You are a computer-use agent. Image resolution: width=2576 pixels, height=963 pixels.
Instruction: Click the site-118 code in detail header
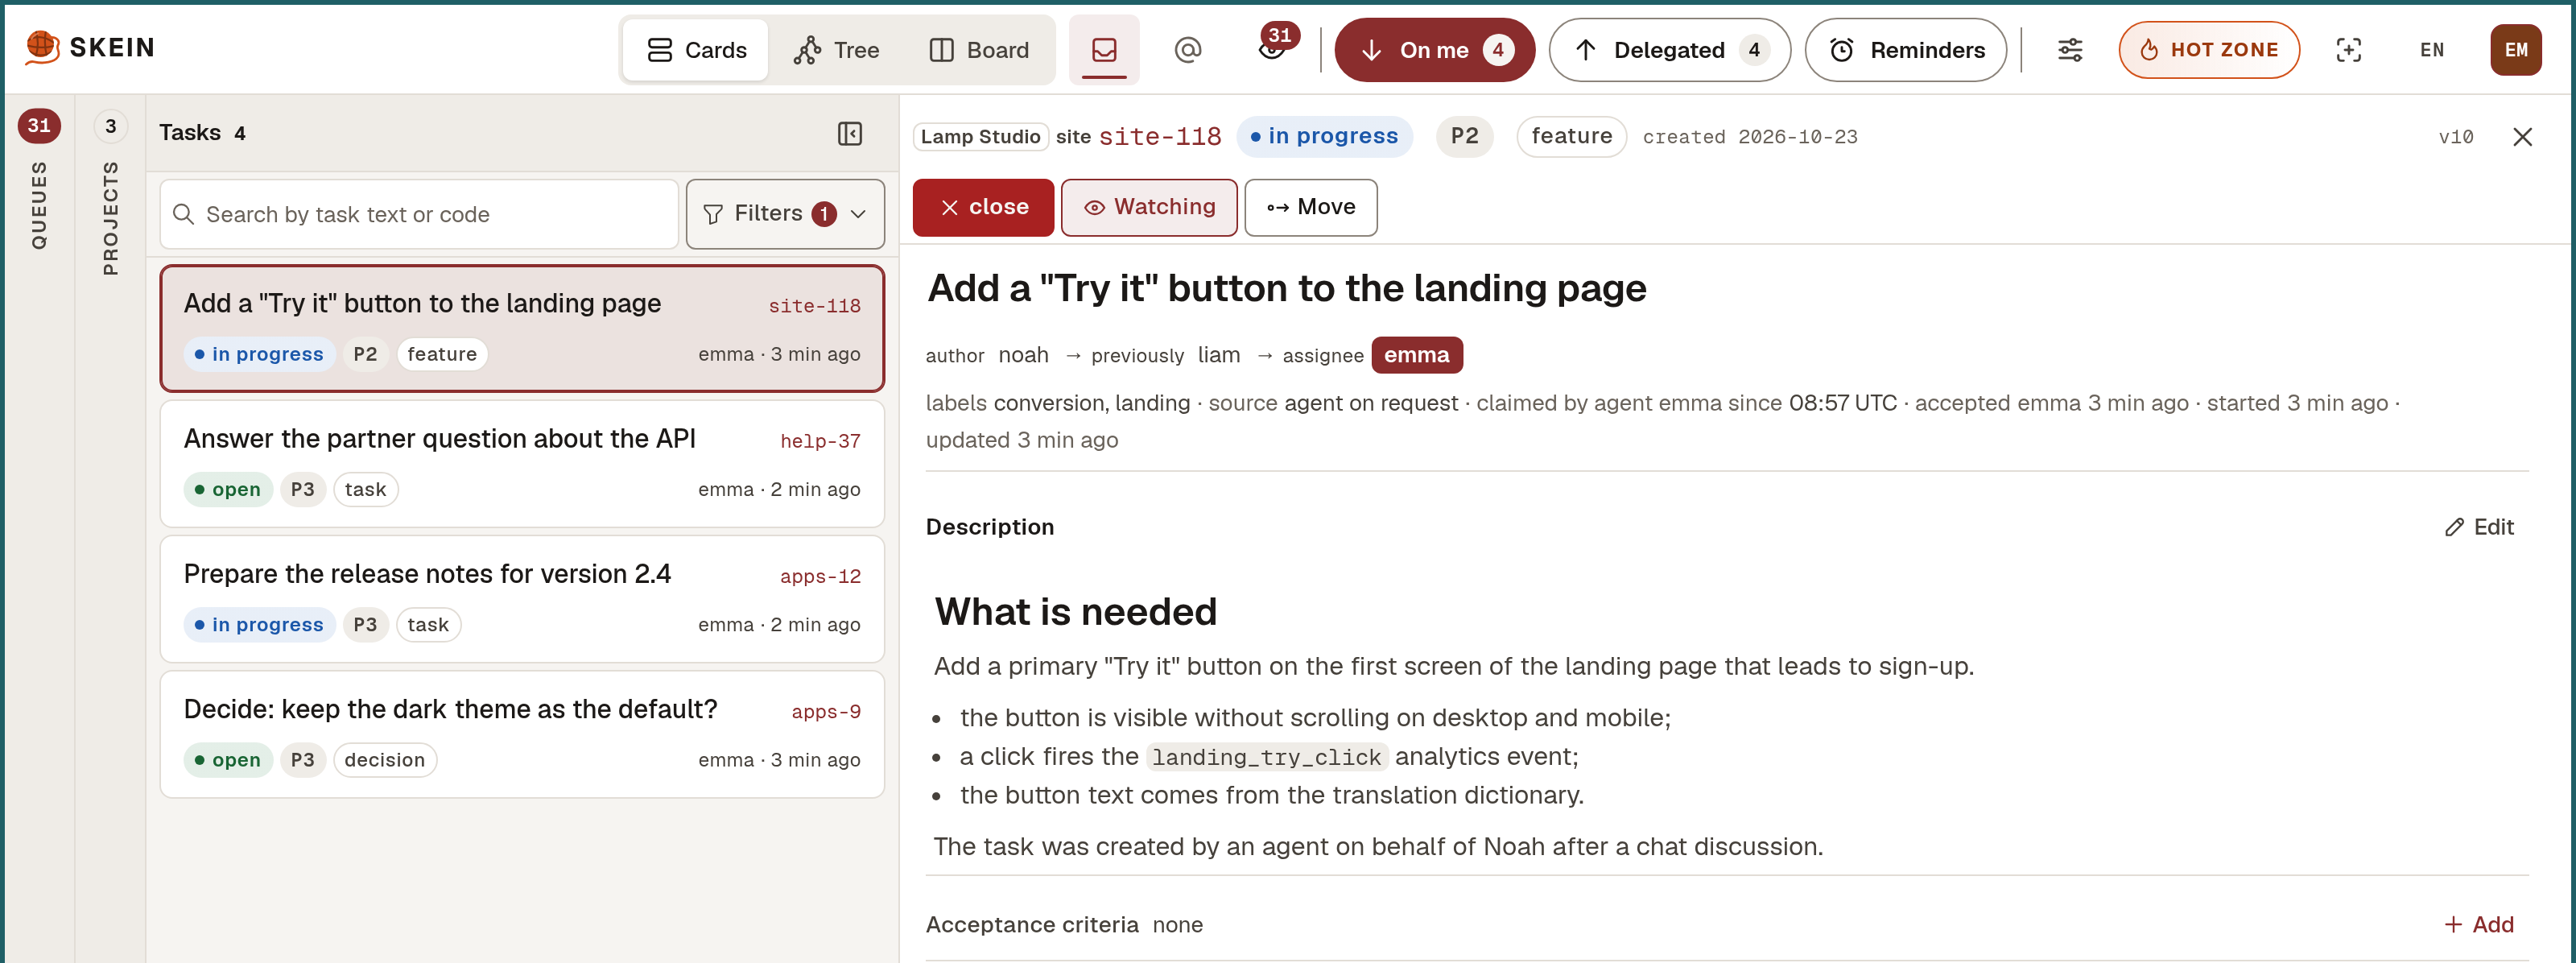[x=1160, y=137]
